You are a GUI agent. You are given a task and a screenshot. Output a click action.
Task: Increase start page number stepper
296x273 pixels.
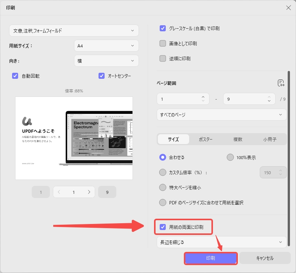pyautogui.click(x=203, y=97)
